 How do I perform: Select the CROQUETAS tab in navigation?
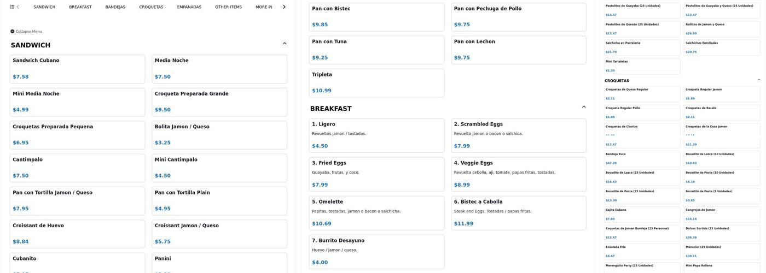(151, 7)
